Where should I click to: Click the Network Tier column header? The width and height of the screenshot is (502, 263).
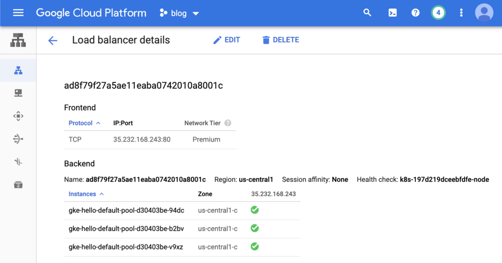202,123
